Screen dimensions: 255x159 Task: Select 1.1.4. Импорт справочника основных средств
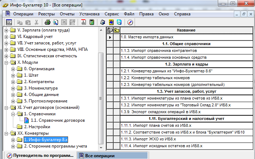[186, 58]
